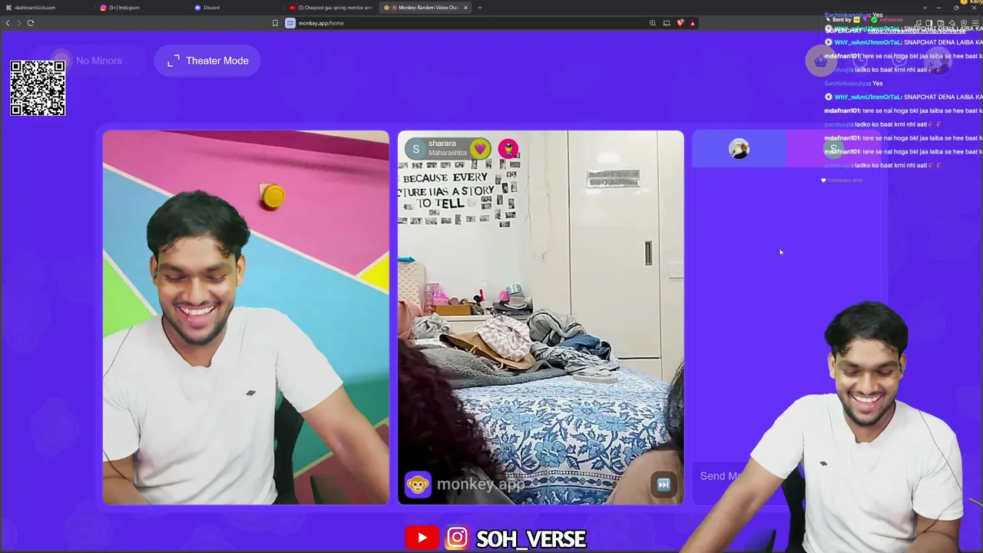Click the pink report police icon
This screenshot has height=553, width=983.
tap(508, 148)
